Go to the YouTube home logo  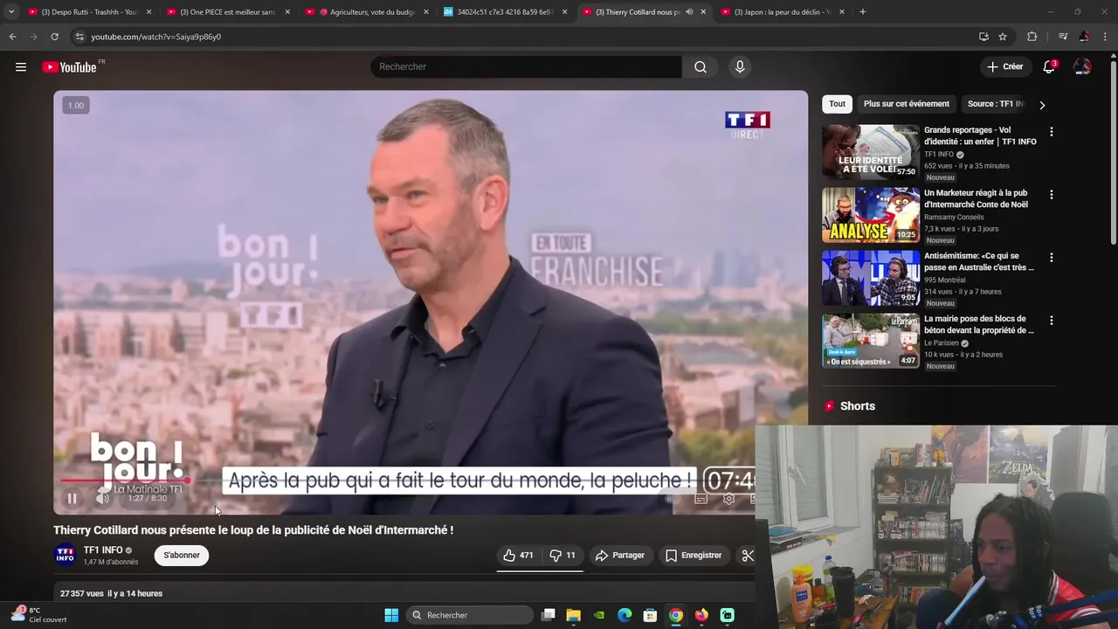click(69, 67)
